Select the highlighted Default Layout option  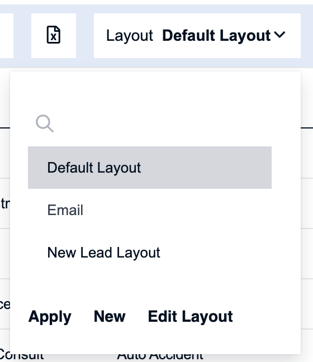pyautogui.click(x=150, y=168)
